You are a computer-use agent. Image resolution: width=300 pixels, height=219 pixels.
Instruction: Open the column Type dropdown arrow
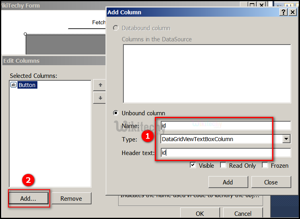click(x=286, y=139)
